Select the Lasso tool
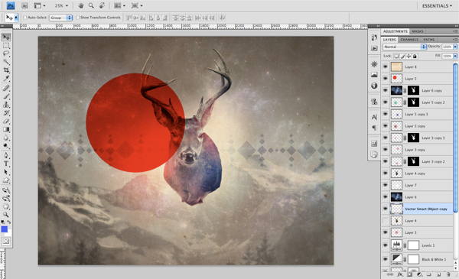The height and width of the screenshot is (279, 459). click(x=6, y=54)
